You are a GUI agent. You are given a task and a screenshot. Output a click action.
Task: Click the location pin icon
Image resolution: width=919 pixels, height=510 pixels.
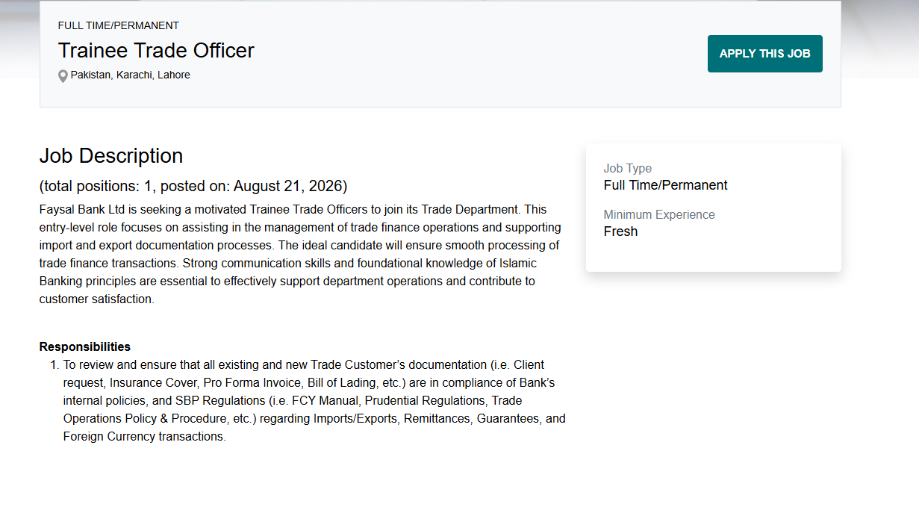(x=63, y=76)
